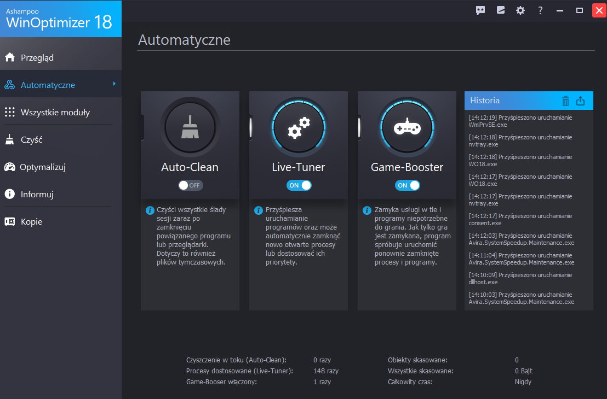Click the Game-Booster card title
The width and height of the screenshot is (607, 399).
click(407, 167)
